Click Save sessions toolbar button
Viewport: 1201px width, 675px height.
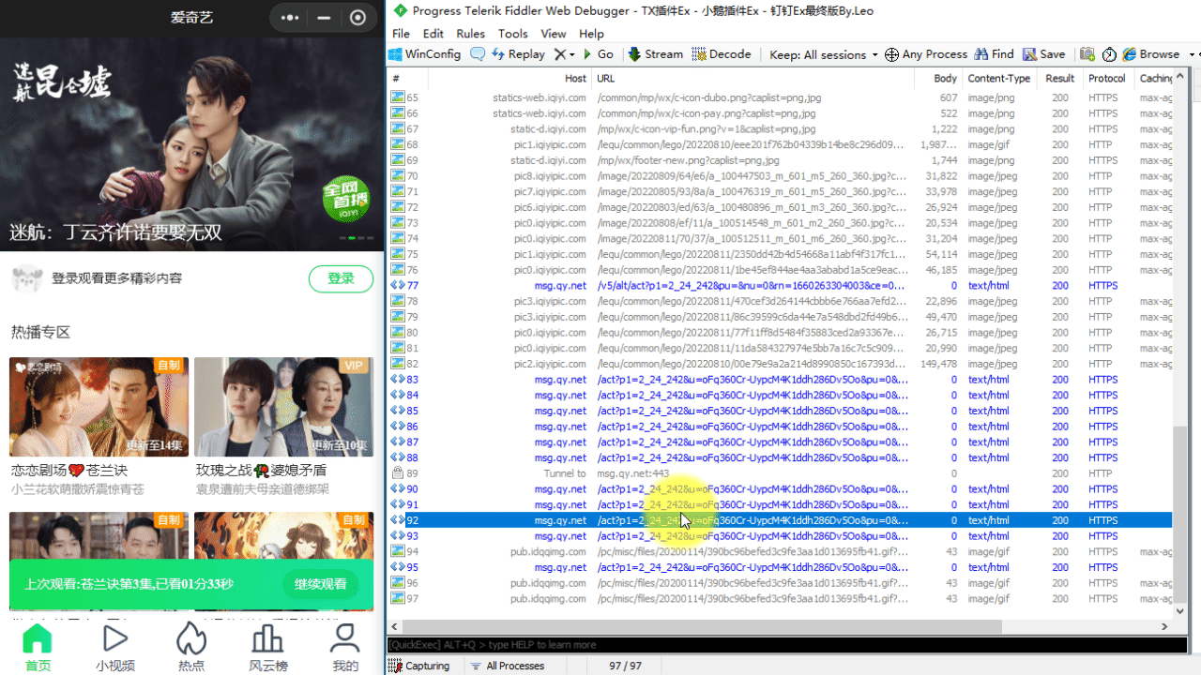(1044, 54)
